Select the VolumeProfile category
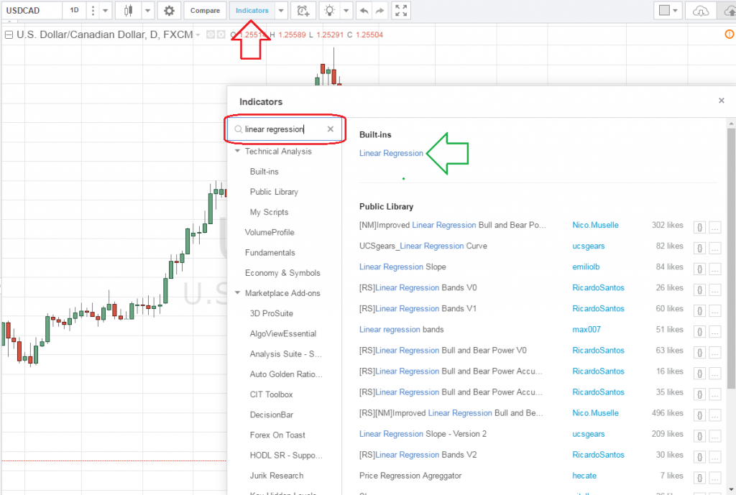This screenshot has width=736, height=495. coord(270,232)
